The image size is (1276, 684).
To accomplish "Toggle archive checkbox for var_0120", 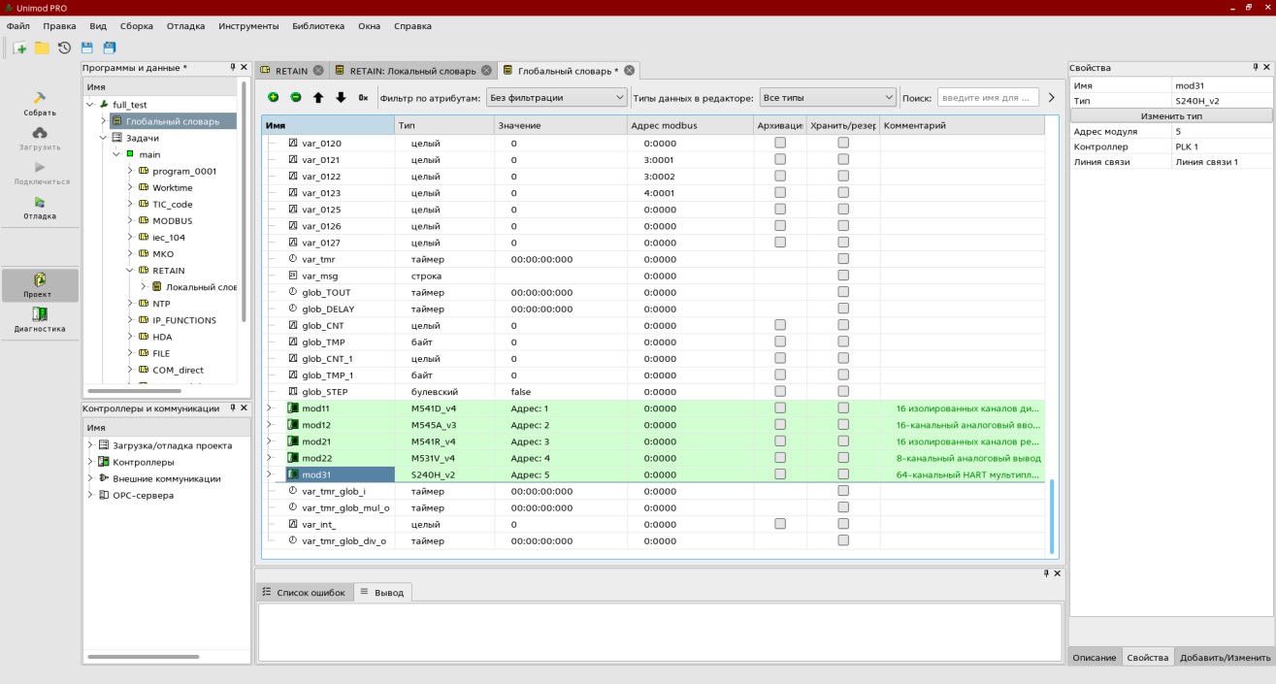I will pos(780,143).
